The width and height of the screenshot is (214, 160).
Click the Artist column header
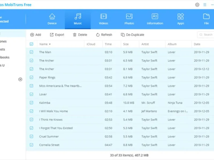[145, 44]
